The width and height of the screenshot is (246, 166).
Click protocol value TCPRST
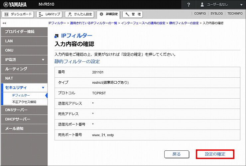pyautogui.click(x=99, y=93)
